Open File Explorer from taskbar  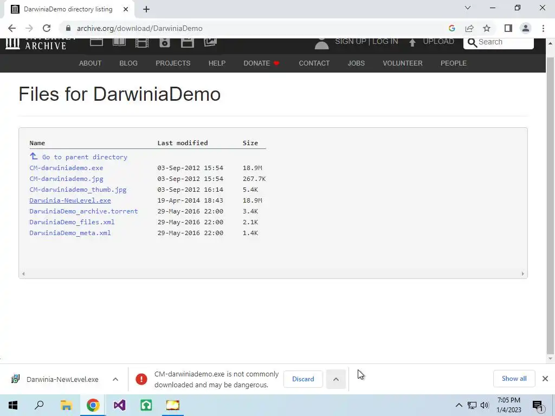[x=66, y=405]
